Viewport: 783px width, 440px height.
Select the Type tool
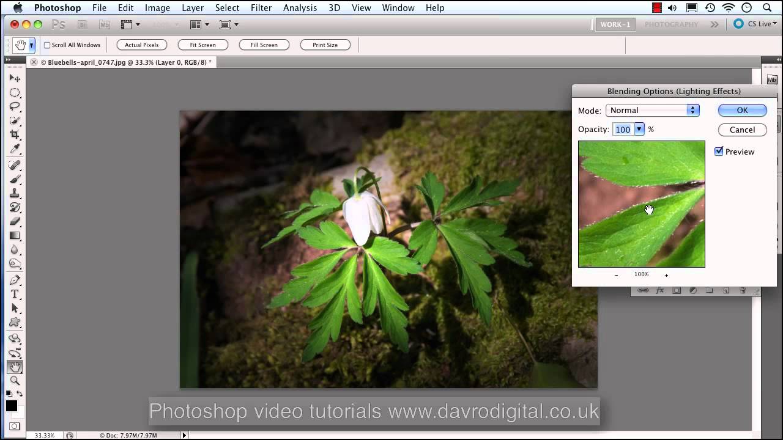pos(15,294)
